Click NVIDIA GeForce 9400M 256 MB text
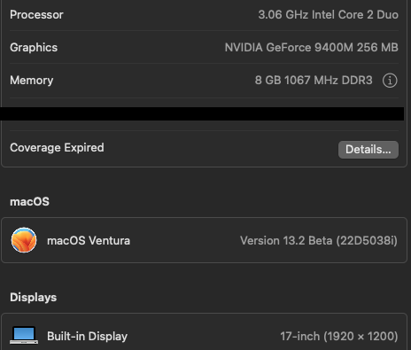 (x=312, y=48)
